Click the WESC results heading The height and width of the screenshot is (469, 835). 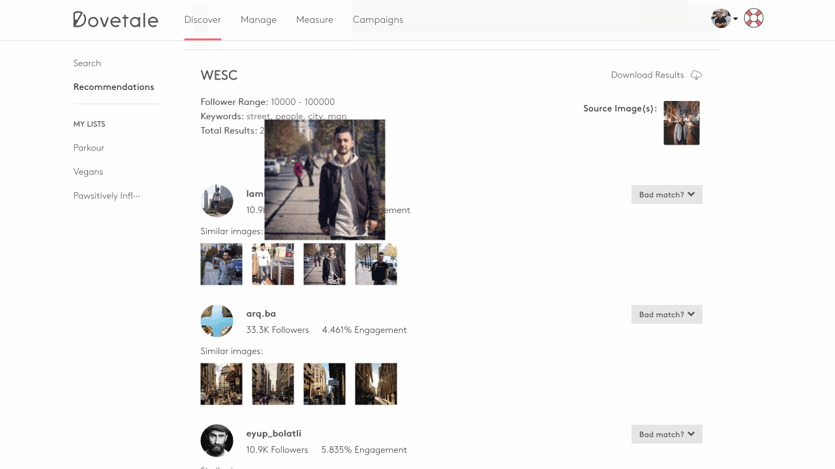tap(219, 75)
